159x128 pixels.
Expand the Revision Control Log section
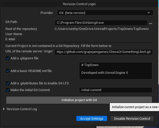(4, 109)
